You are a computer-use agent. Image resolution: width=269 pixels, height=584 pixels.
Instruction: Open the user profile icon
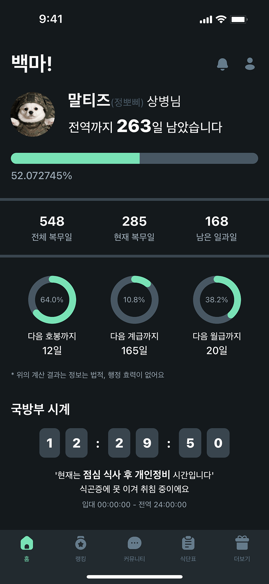(250, 64)
